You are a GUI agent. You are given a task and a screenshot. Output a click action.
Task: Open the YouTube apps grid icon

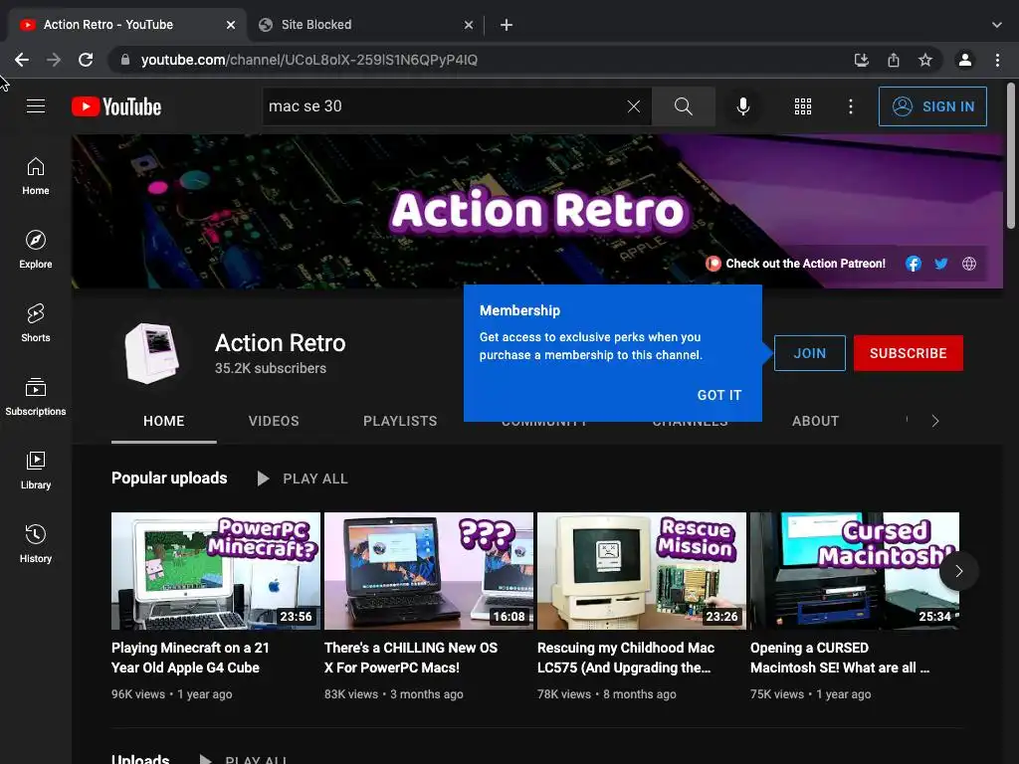(x=803, y=106)
